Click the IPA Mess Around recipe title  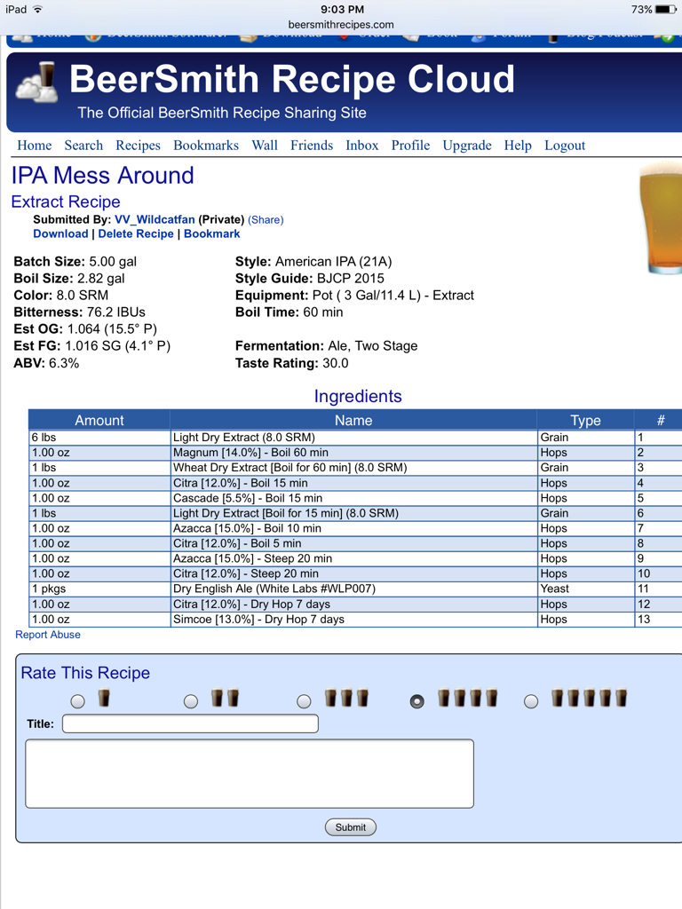click(x=103, y=176)
